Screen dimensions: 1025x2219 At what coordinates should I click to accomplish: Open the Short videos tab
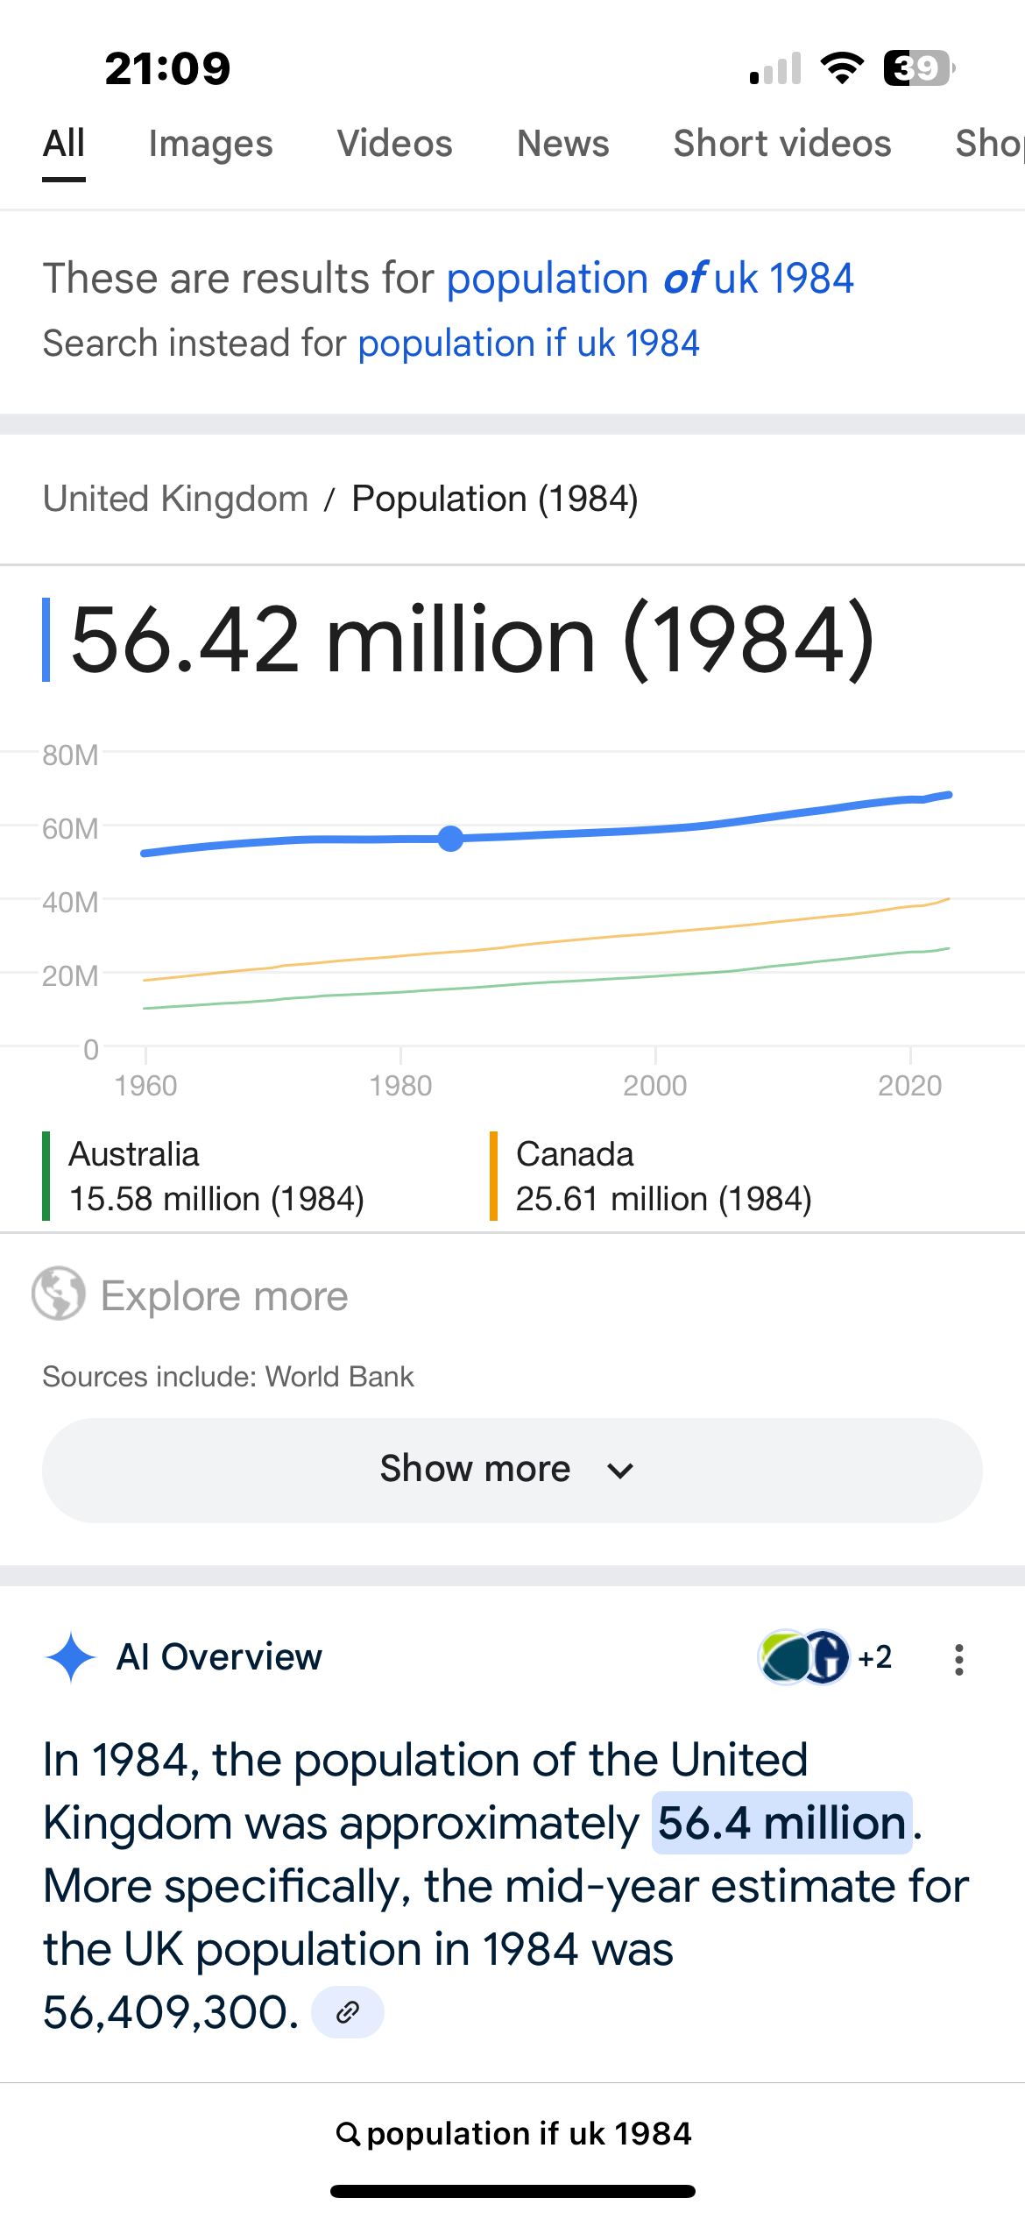tap(781, 144)
